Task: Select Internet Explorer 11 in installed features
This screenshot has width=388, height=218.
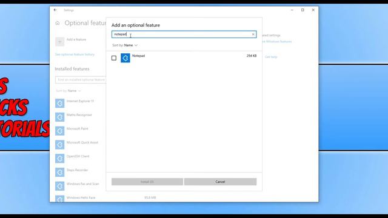Action: (80, 101)
